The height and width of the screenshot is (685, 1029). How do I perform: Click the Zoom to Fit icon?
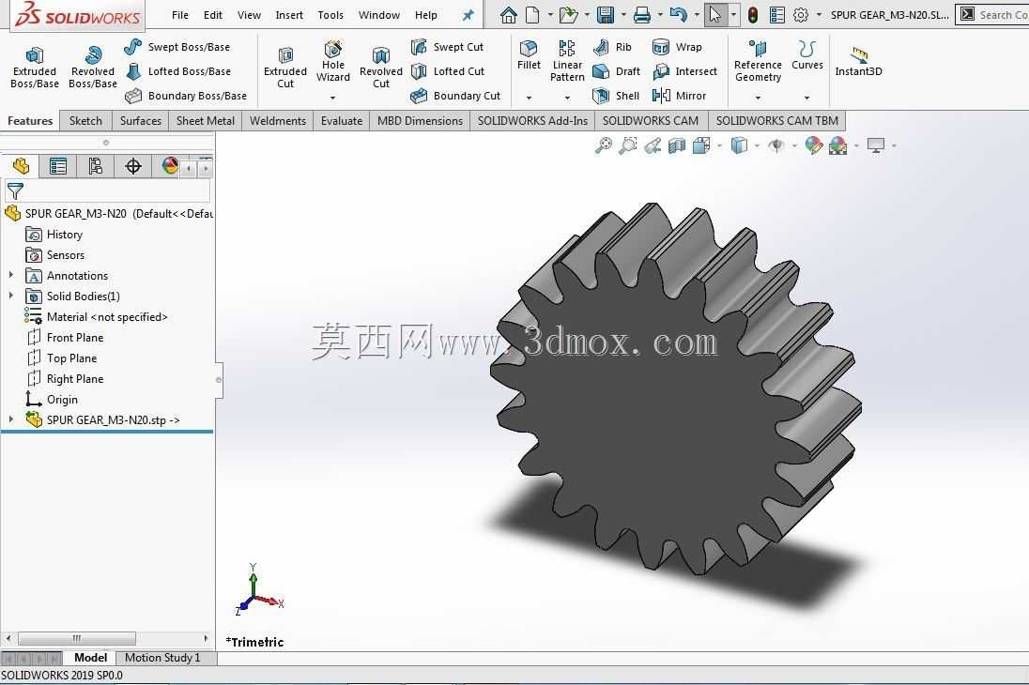(603, 145)
